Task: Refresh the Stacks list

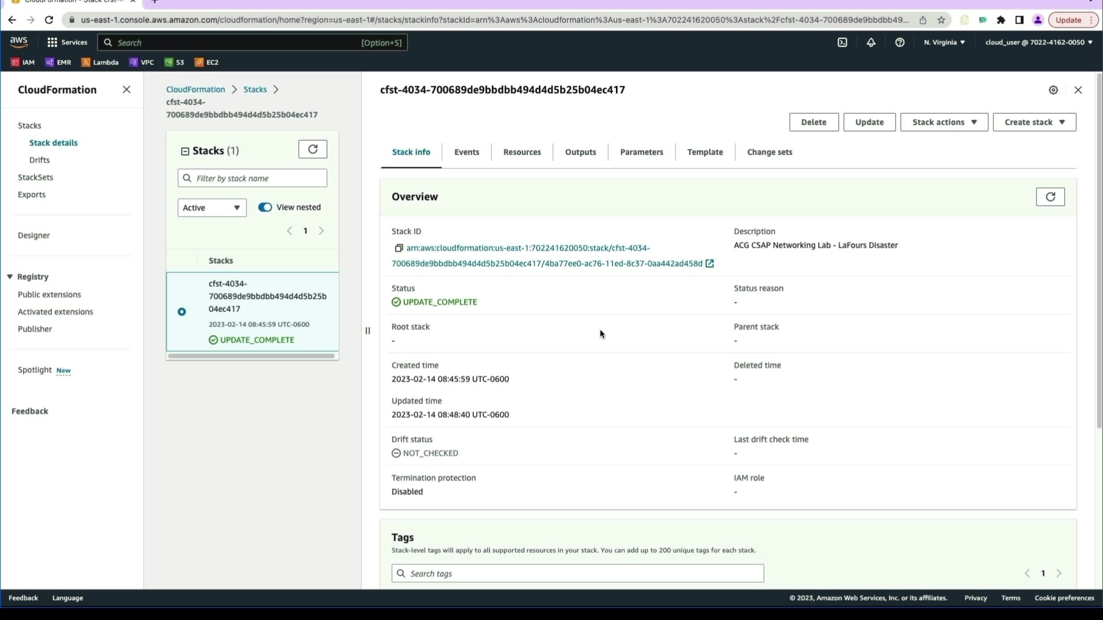Action: [313, 149]
